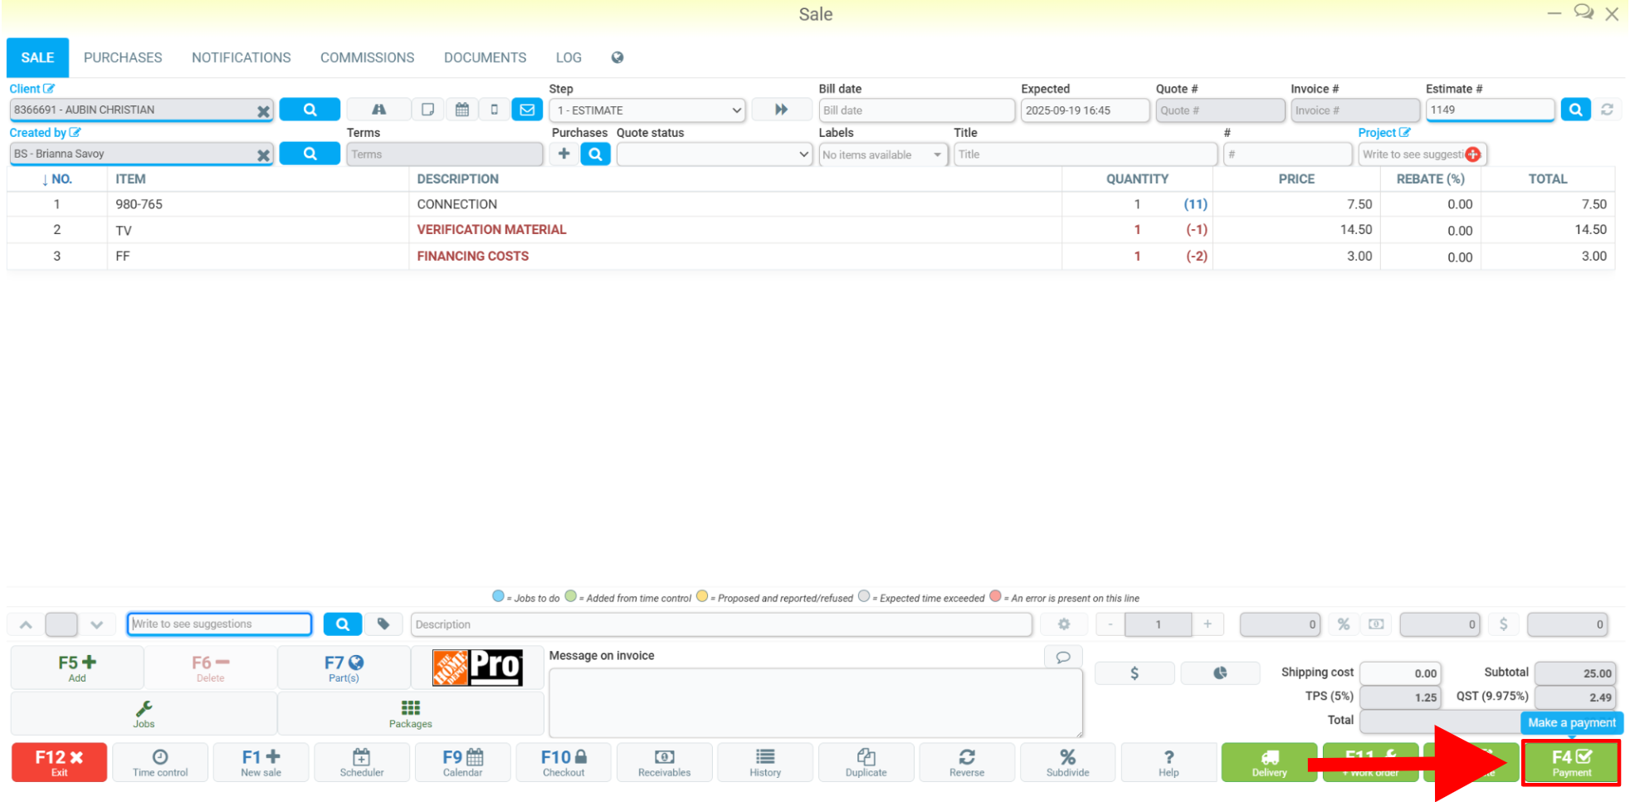
Task: Open the Quote status dropdown
Action: [714, 154]
